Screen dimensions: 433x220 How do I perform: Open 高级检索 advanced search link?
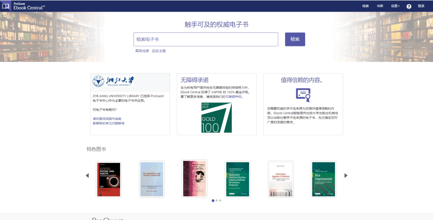142,51
